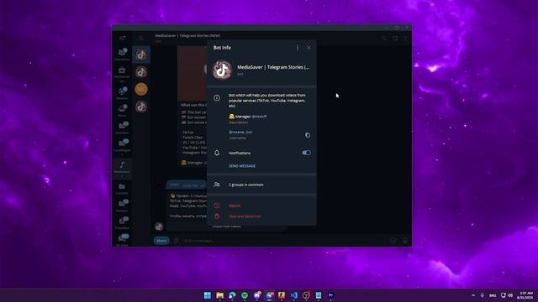Copy the bot username with copy icon
The width and height of the screenshot is (538, 302).
coord(308,135)
